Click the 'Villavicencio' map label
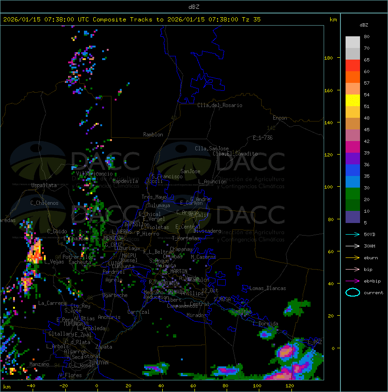The image size is (388, 392). [x=94, y=174]
